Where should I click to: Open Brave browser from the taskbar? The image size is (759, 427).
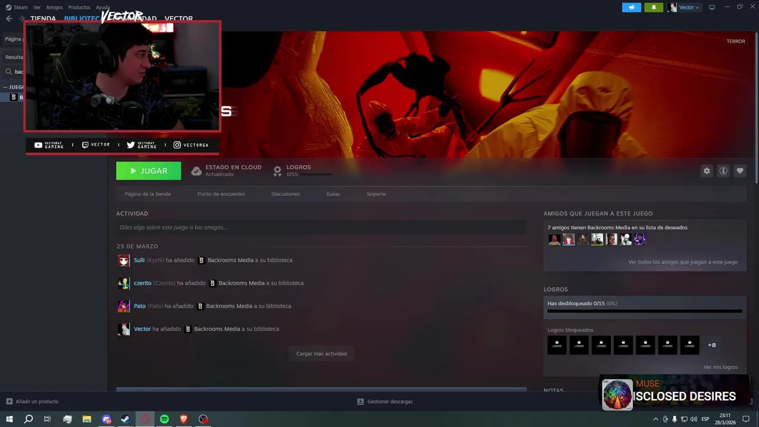point(184,419)
